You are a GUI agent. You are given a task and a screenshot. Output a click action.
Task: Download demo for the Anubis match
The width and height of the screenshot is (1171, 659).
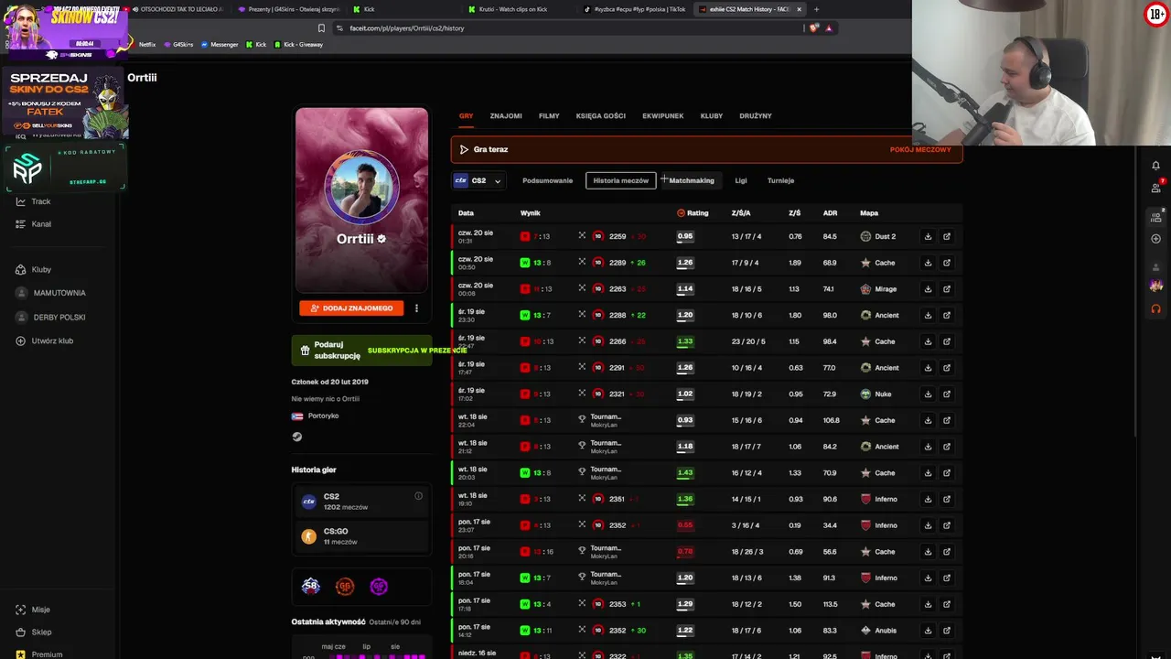[x=928, y=631]
